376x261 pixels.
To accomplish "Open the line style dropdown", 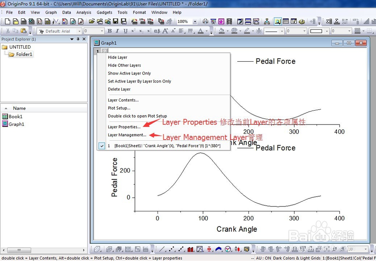I will (282, 31).
